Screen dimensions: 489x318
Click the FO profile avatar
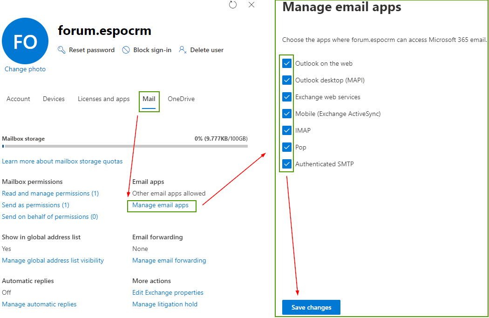[x=25, y=41]
